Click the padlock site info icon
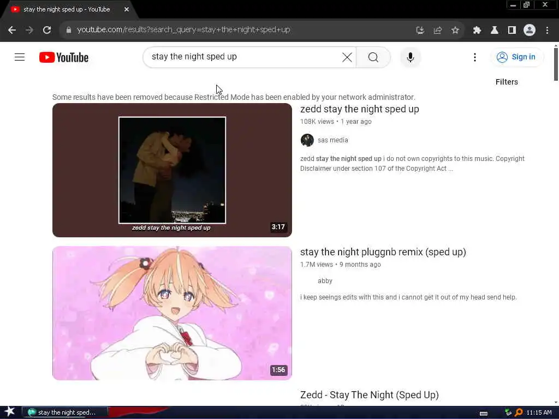The height and width of the screenshot is (419, 559). pos(68,30)
